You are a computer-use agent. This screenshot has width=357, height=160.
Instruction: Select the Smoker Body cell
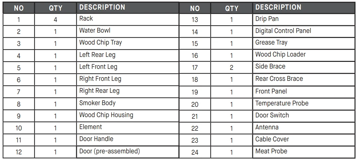point(97,103)
